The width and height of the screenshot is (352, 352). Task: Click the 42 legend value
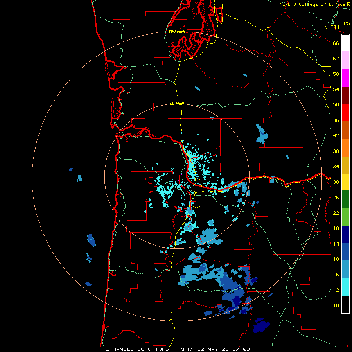336,136
